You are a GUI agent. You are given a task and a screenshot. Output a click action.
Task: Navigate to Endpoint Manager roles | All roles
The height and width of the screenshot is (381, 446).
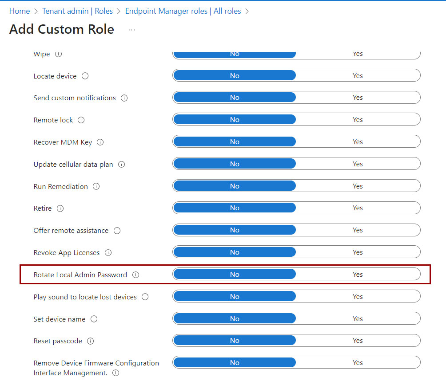[x=183, y=11]
